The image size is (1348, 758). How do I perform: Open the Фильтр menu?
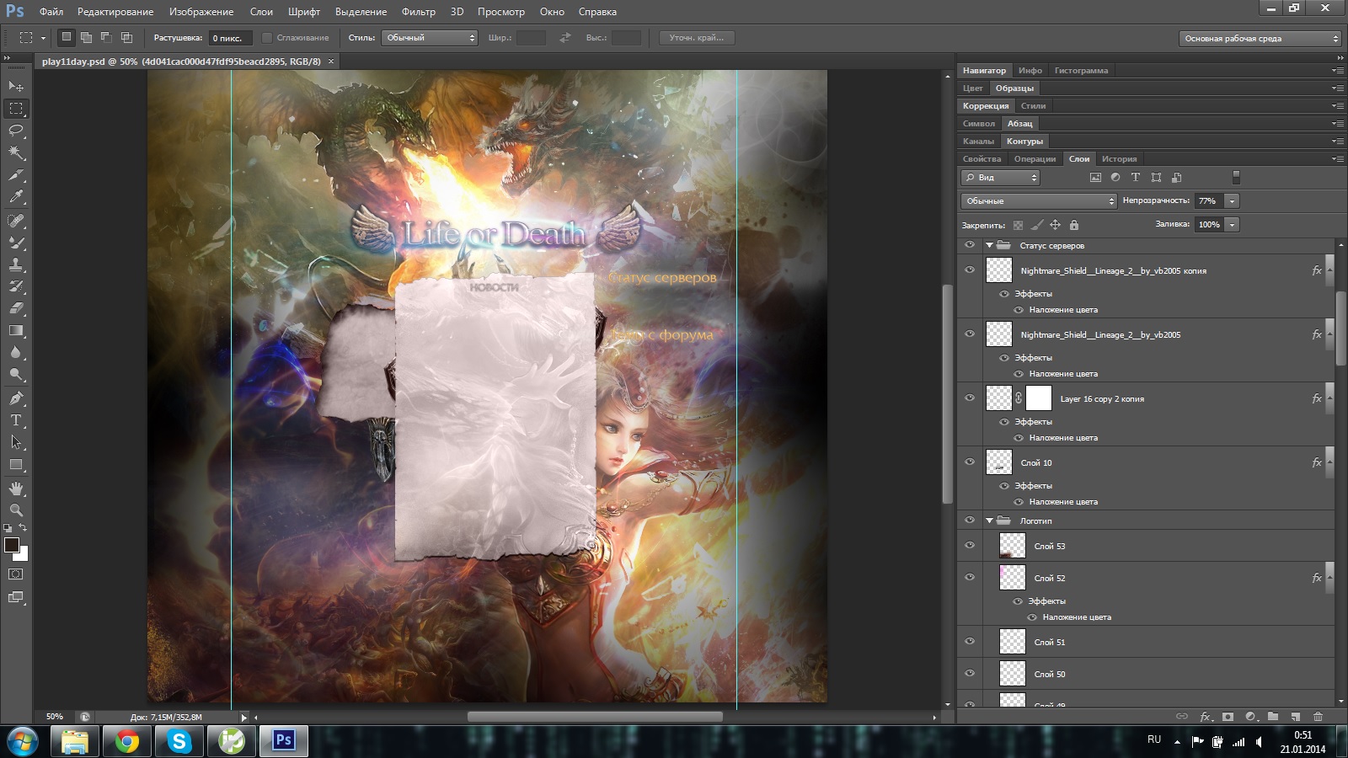[x=419, y=12]
